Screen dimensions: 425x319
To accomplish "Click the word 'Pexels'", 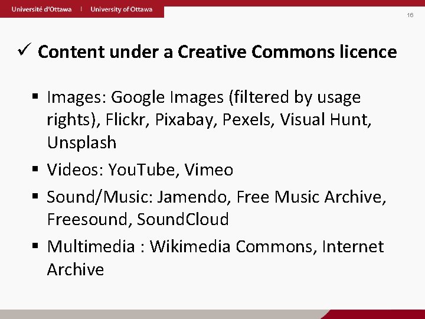I will coord(246,119).
